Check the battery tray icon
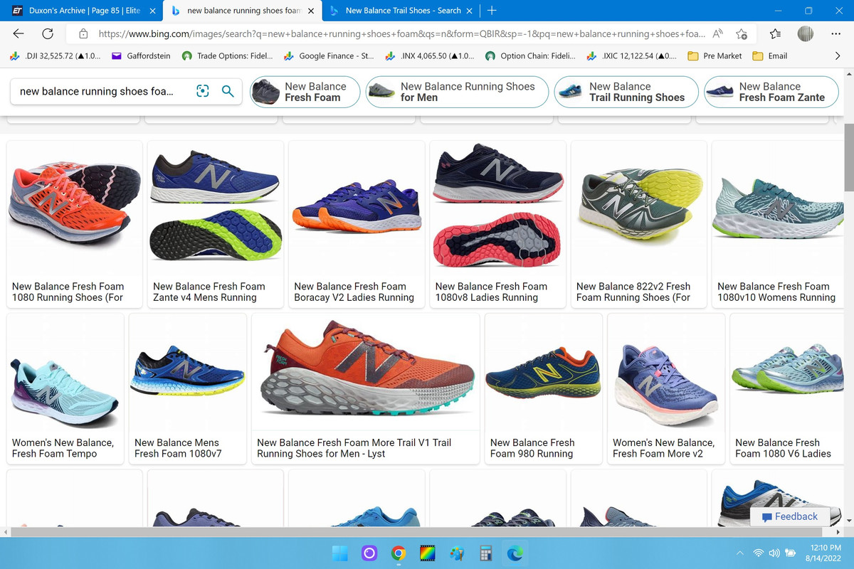The image size is (854, 569). pyautogui.click(x=790, y=553)
